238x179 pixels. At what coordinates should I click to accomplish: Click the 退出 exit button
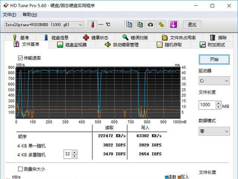[192, 25]
